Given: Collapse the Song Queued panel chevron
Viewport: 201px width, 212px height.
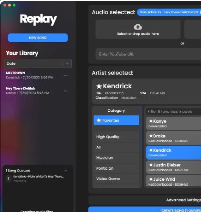Looking at the screenshot, I should point(66,170).
